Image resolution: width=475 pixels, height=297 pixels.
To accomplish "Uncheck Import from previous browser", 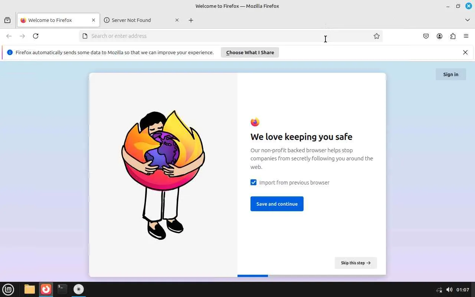I will click(253, 182).
